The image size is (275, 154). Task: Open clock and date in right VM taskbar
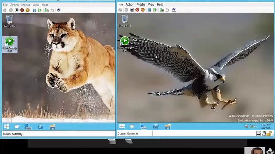266,126
